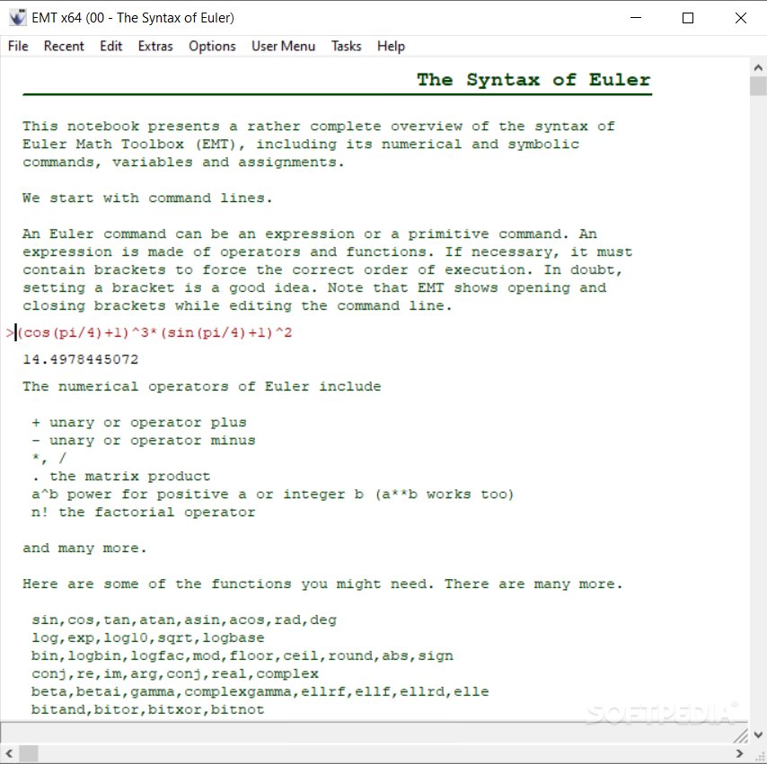The height and width of the screenshot is (764, 767).
Task: Click the command line (cos(pi/4)+1)^3 expression
Action: click(154, 332)
